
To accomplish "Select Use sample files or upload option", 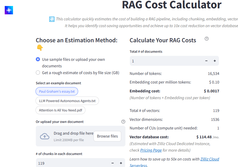I will [38, 59].
